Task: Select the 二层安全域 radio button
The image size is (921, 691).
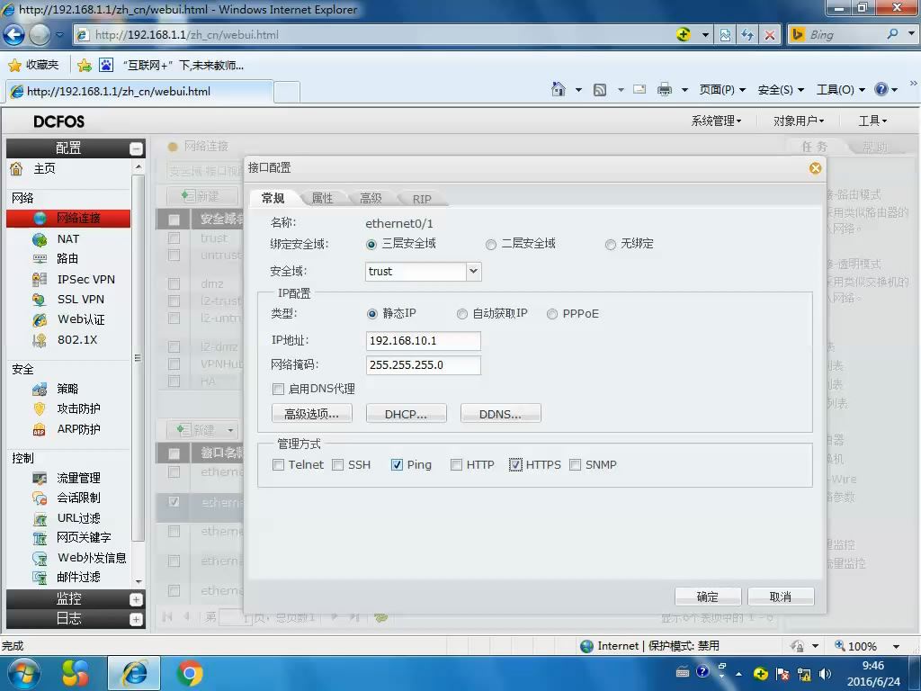Action: point(491,245)
